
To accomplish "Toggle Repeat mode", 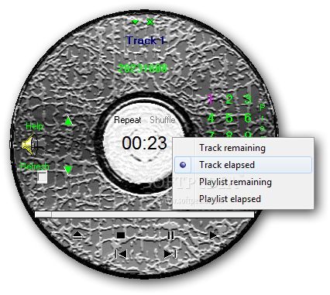I will (128, 120).
